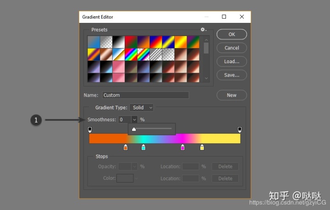Cancel the Gradient Editor dialog
Viewport: 330px width, 210px height.
pos(231,48)
